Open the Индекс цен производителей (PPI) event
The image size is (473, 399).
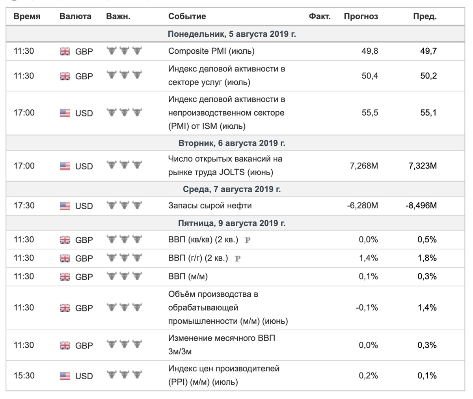tap(223, 375)
